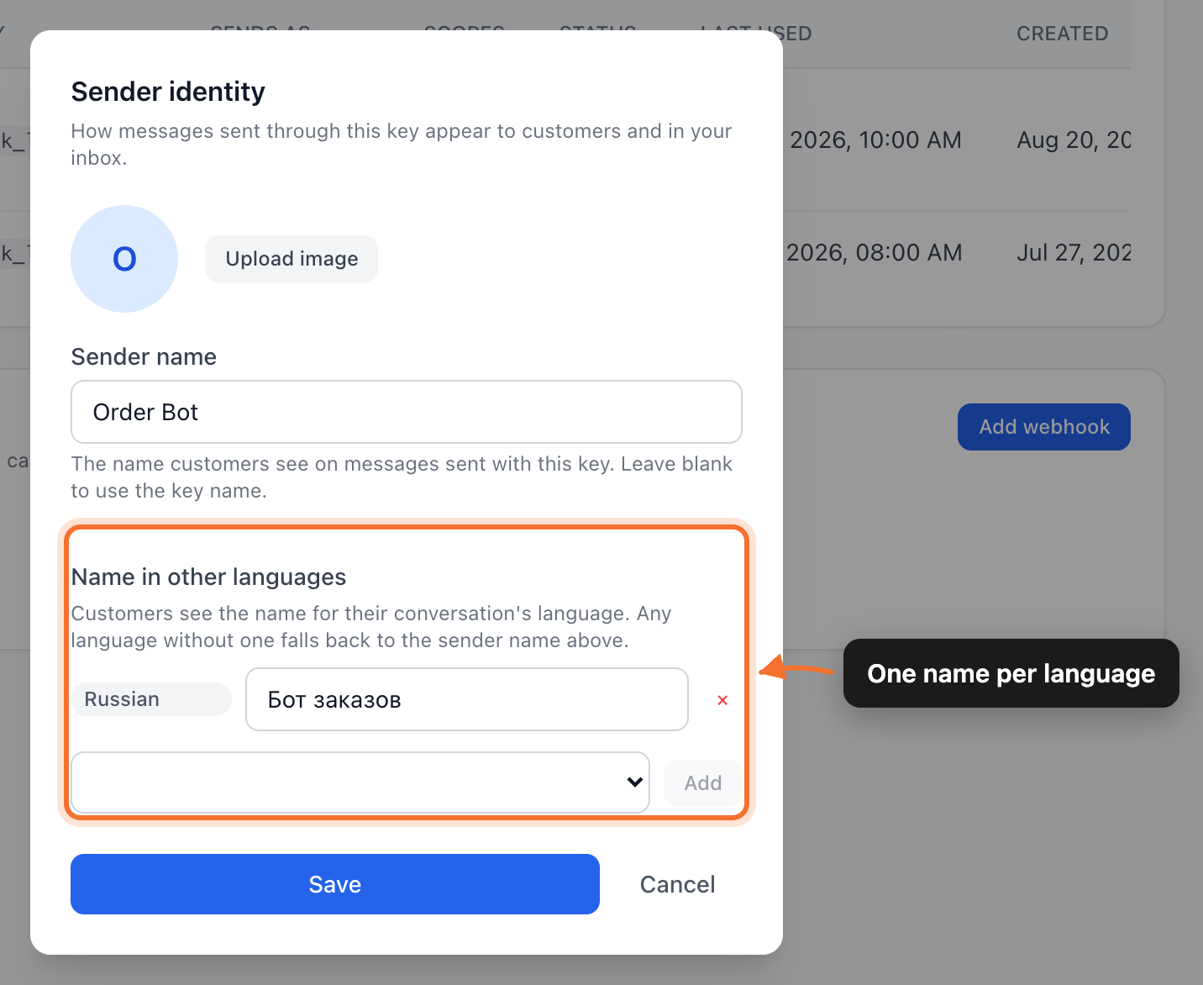Save the sender identity
1203x985 pixels.
335,884
